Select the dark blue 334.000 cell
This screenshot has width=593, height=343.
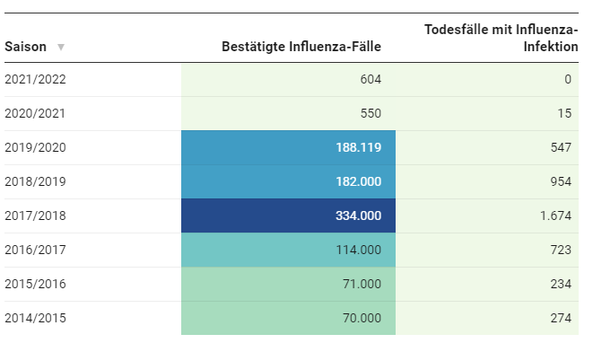(x=288, y=215)
